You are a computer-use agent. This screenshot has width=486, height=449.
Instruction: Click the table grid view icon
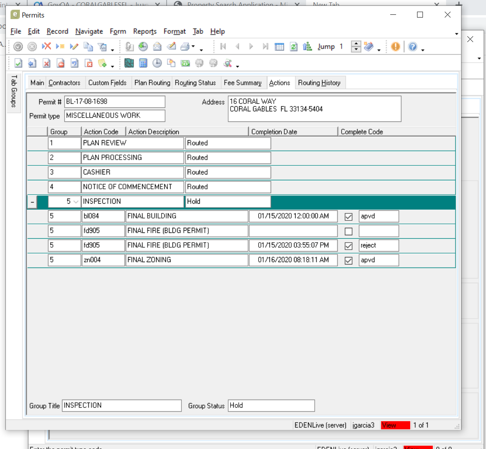pyautogui.click(x=279, y=47)
